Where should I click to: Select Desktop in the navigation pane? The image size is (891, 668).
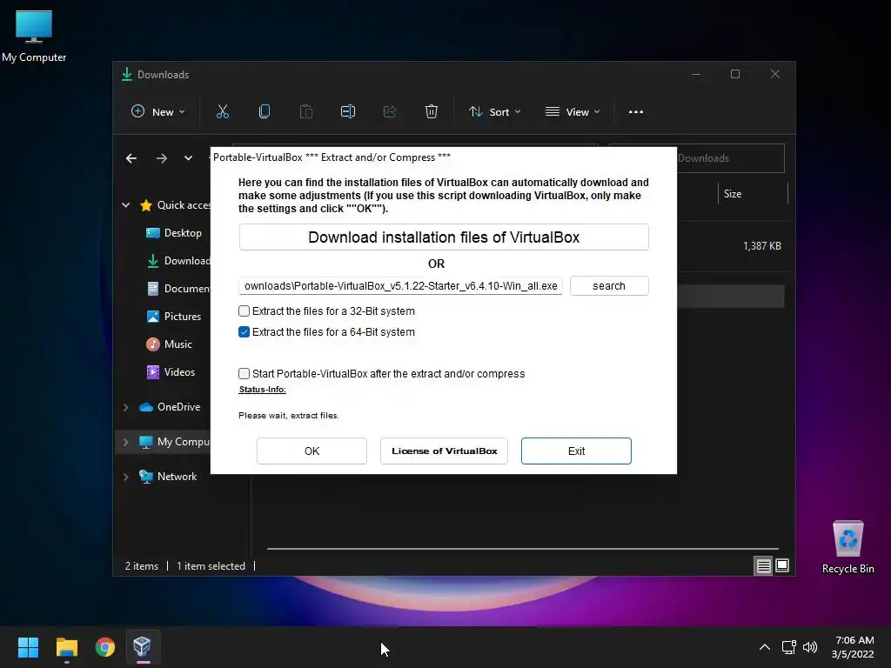[x=174, y=233]
